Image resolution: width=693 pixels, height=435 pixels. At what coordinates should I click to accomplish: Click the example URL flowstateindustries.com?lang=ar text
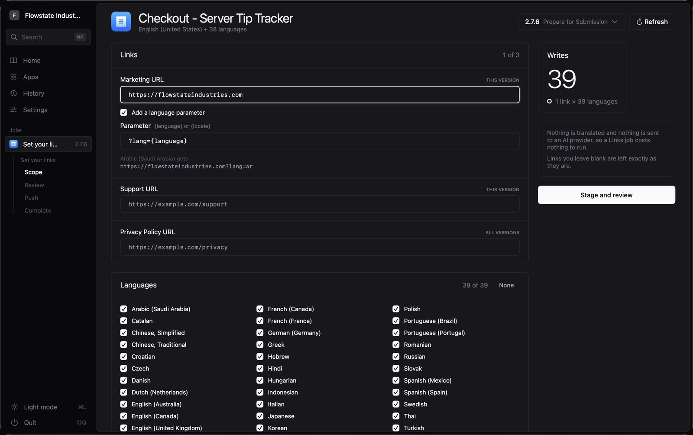pos(186,166)
